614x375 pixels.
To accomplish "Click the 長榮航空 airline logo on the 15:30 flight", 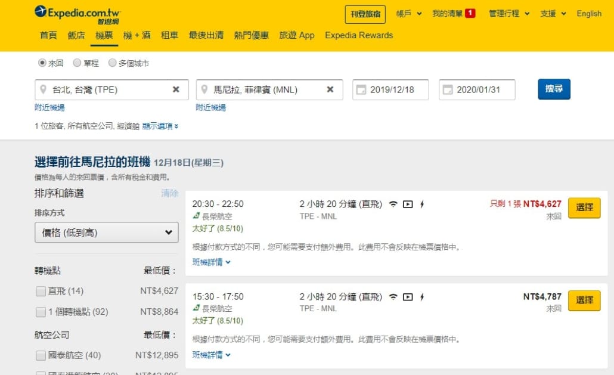I will click(196, 308).
